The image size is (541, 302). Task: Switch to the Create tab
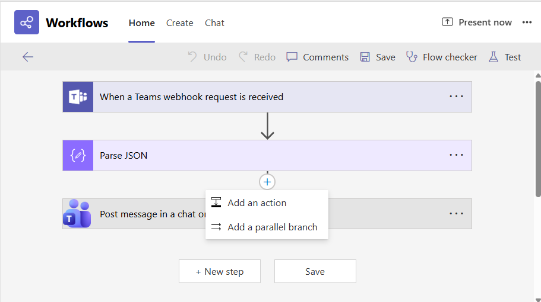(179, 23)
